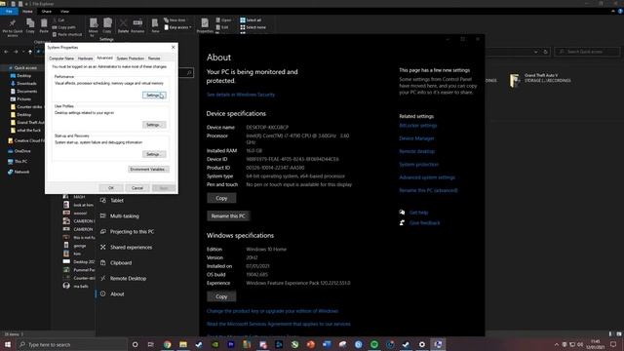The height and width of the screenshot is (351, 624).
Task: Click the up arrow in File Explorer navigation
Action: pyautogui.click(x=30, y=52)
